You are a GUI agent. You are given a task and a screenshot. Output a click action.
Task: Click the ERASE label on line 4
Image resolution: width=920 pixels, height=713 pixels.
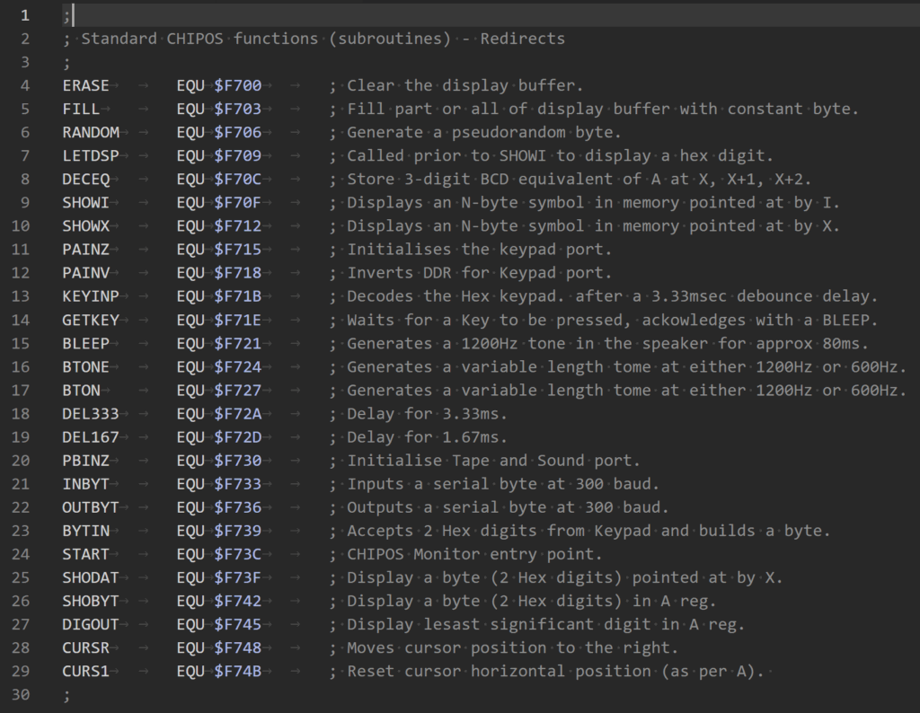tap(85, 86)
